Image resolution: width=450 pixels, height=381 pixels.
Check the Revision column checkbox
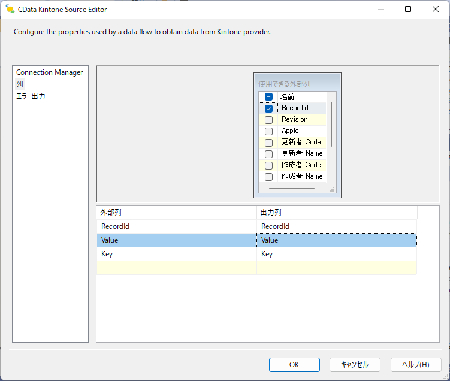[268, 120]
